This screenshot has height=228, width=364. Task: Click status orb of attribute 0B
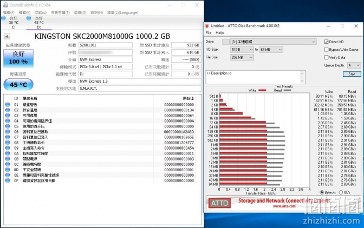coord(8,159)
